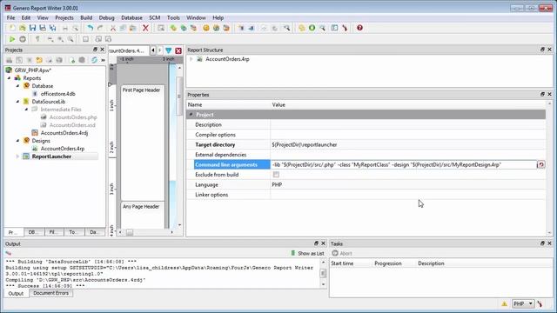
Task: Click the Redo arrow icon
Action: (x=100, y=28)
